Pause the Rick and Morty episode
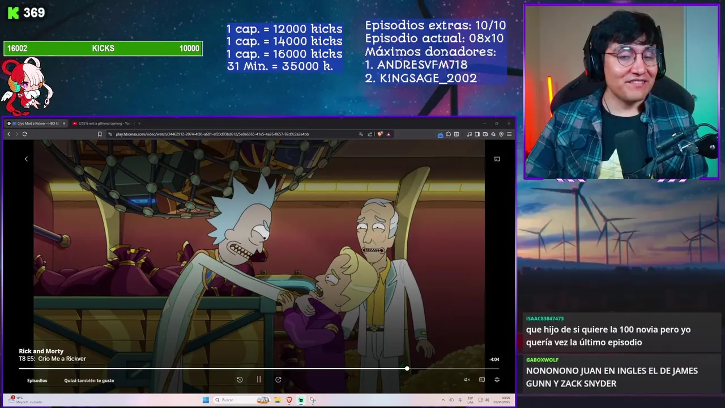This screenshot has width=725, height=408. click(259, 380)
